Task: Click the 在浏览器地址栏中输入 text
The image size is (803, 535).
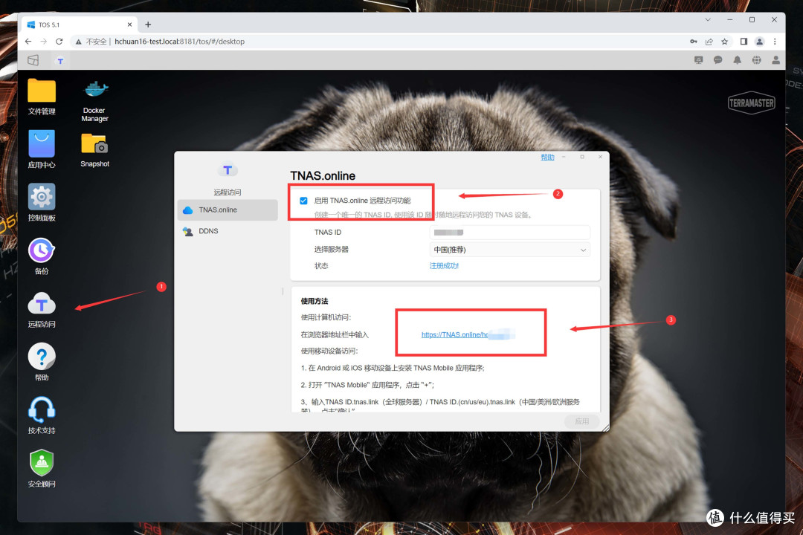Action: pyautogui.click(x=335, y=335)
